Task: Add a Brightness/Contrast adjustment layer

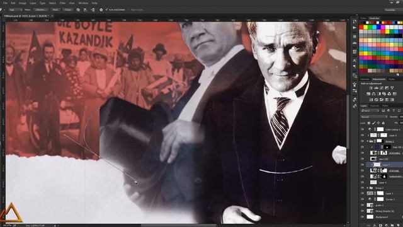Action: tap(371, 88)
